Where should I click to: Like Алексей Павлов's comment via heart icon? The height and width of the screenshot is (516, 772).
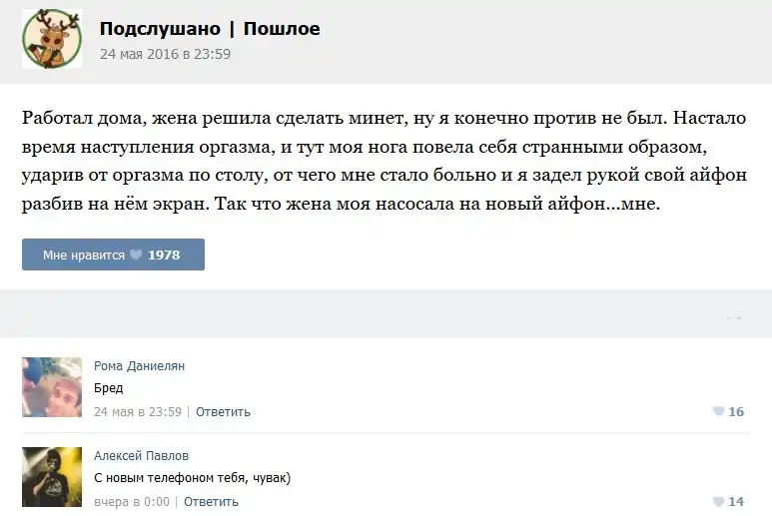click(x=717, y=502)
